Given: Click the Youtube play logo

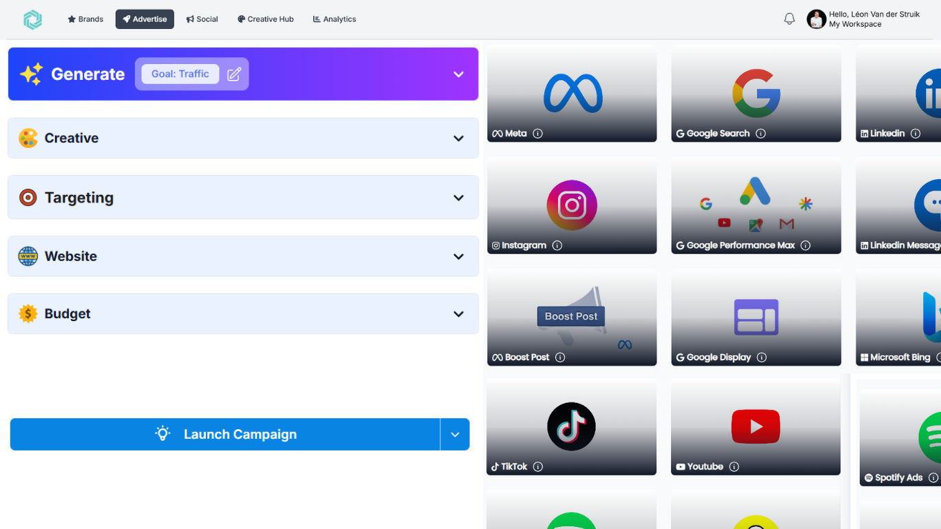Looking at the screenshot, I should point(756,427).
